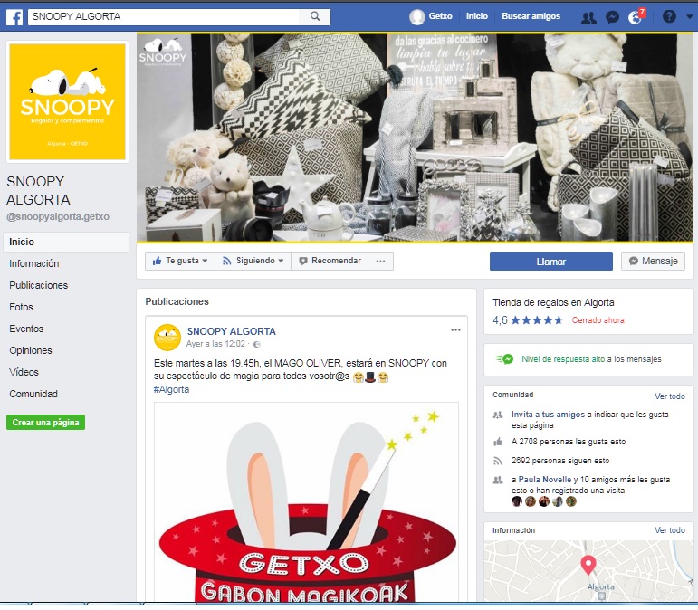Viewport: 698px width, 610px height.
Task: Click the feed icon beside 2692 personas siguen
Action: point(498,461)
